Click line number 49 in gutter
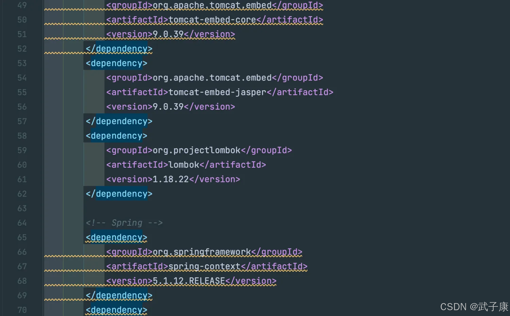510x316 pixels. coord(22,5)
